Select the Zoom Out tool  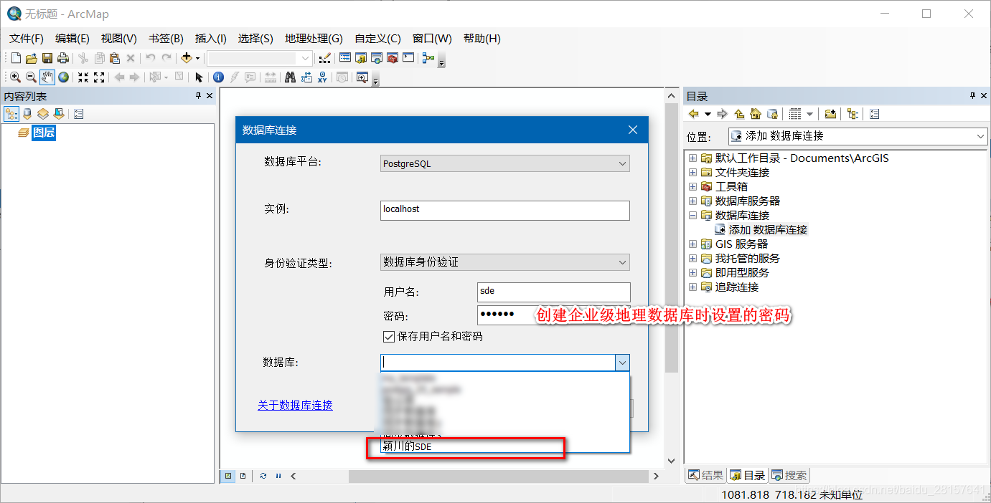click(x=31, y=77)
